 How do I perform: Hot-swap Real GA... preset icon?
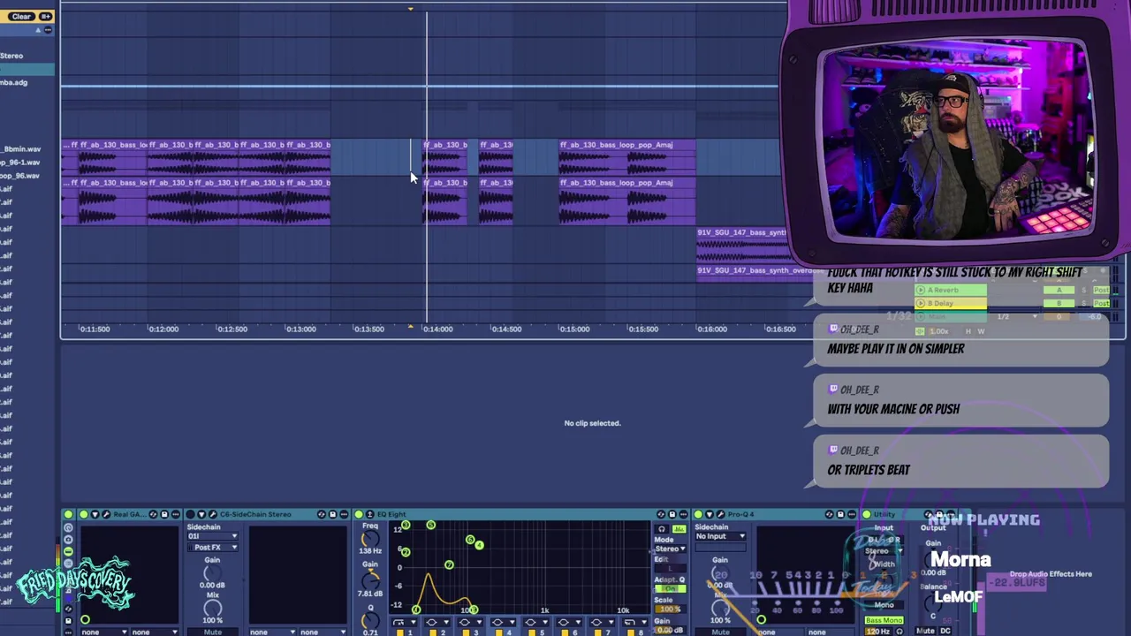click(153, 514)
